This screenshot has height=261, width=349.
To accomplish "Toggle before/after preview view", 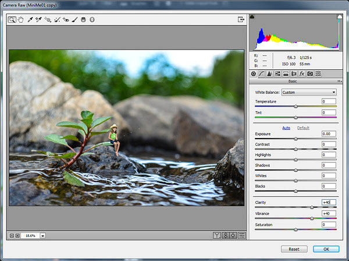I will (x=217, y=235).
